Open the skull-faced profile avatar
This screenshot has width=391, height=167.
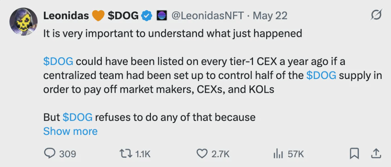click(22, 21)
